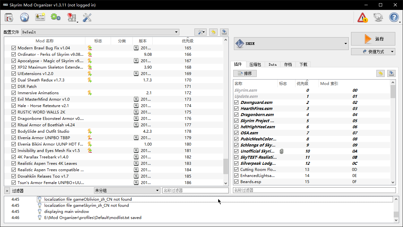Open the 快捷方式 shortcut dropdown
This screenshot has height=227, width=403.
373,51
